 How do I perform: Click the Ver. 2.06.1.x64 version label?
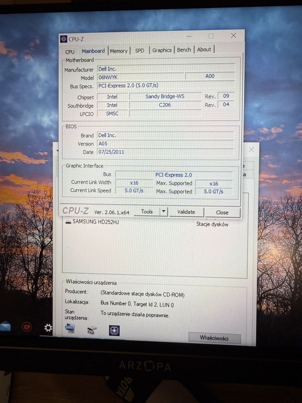tap(112, 212)
